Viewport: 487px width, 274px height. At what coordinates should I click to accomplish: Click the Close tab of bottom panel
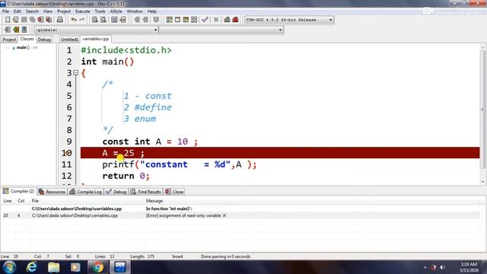[x=174, y=192]
